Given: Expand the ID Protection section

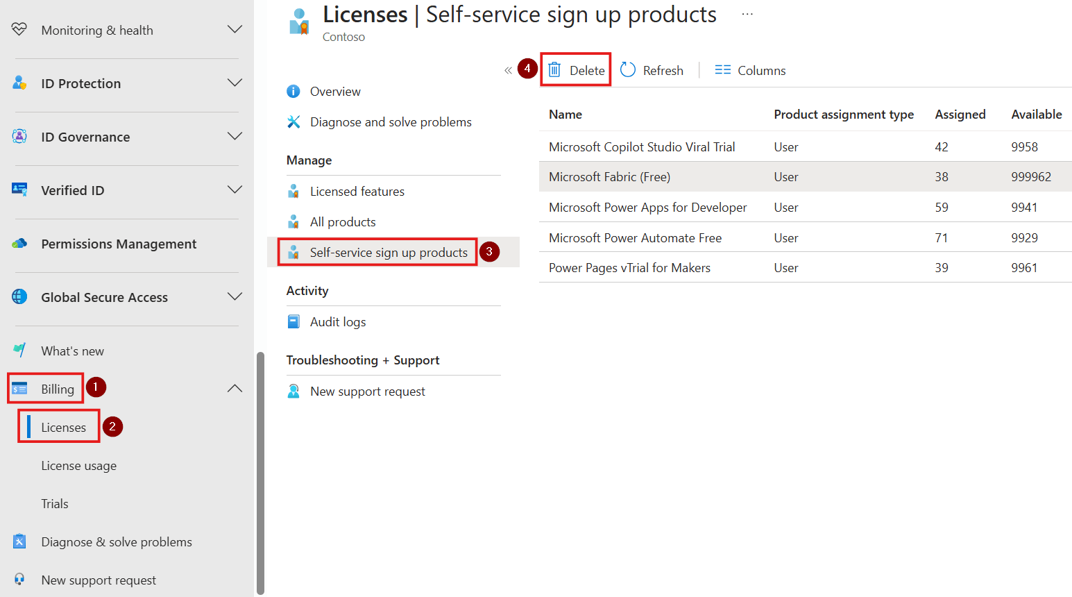Looking at the screenshot, I should tap(235, 83).
